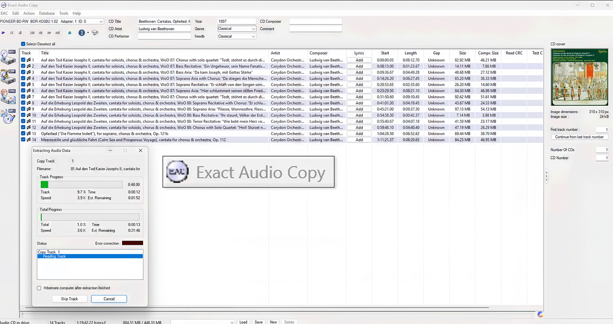Click the Play button in the CD player controls

[x=3, y=33]
